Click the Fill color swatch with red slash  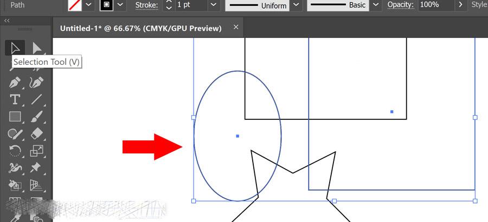75,5
